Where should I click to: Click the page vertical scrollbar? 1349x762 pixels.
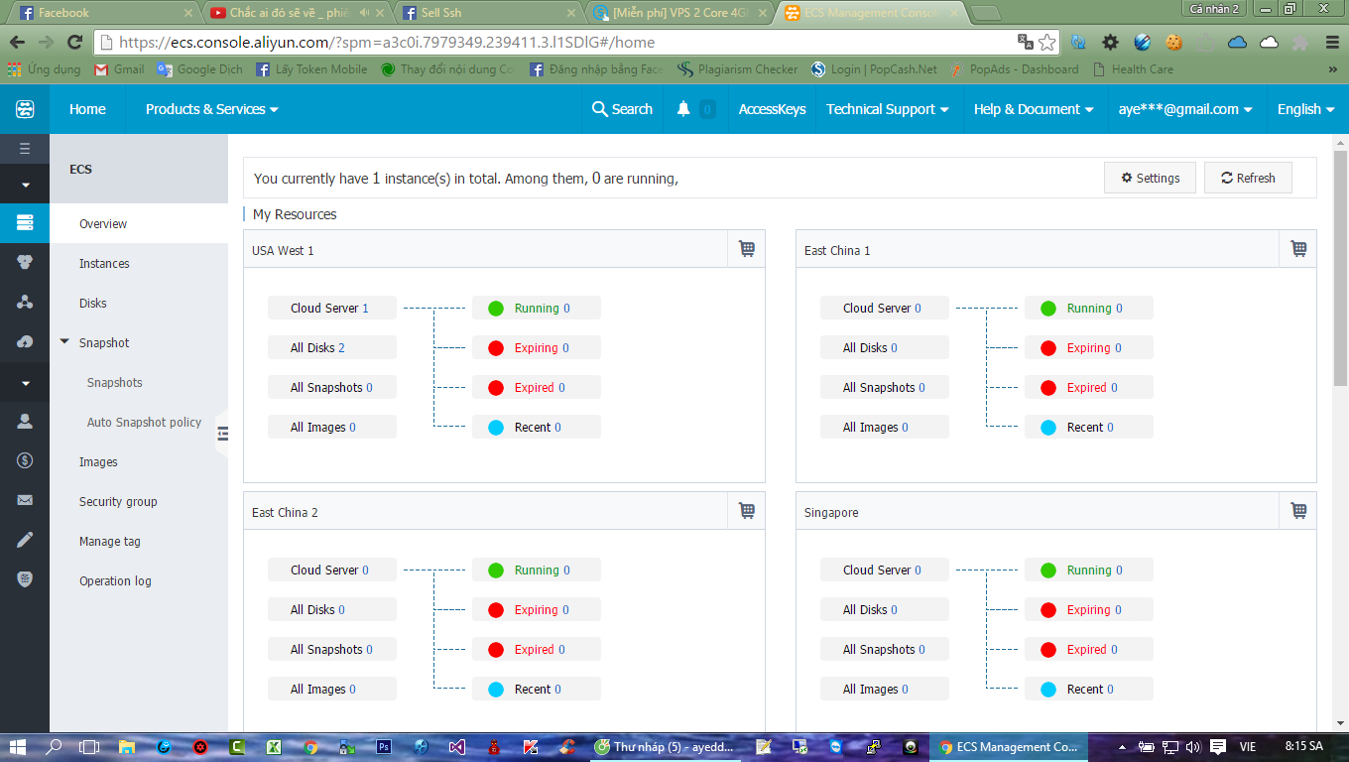[x=1340, y=268]
